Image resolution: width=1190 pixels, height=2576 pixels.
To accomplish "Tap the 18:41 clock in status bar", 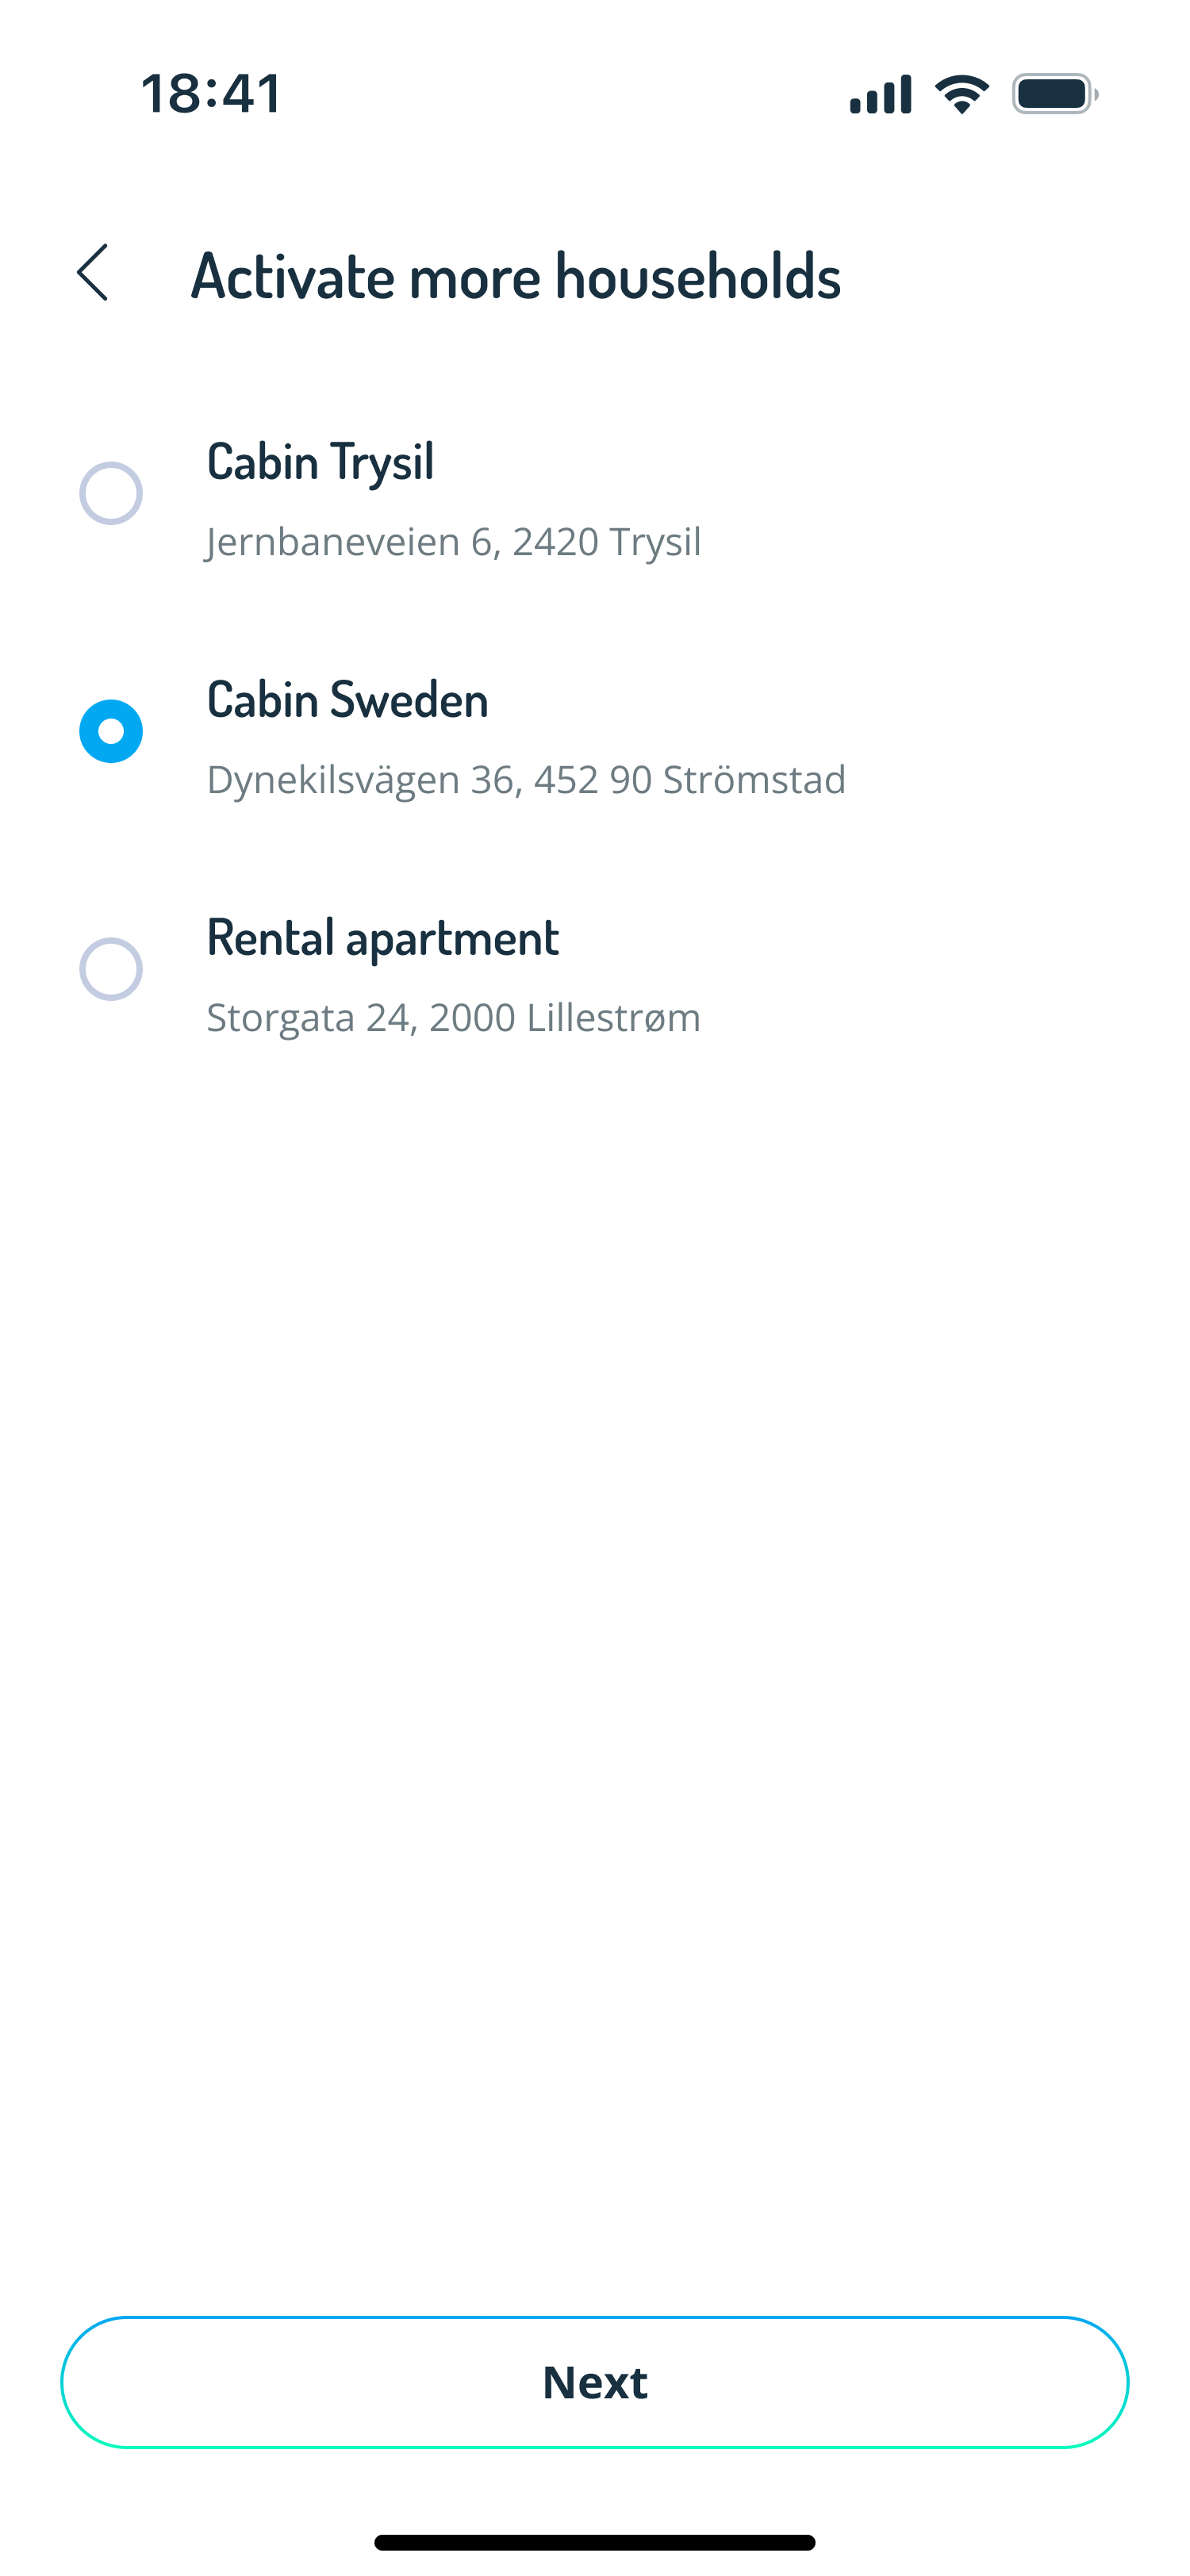I will (x=211, y=94).
